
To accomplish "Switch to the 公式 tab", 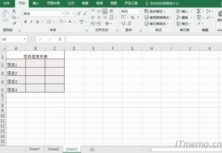I will 71,3.
